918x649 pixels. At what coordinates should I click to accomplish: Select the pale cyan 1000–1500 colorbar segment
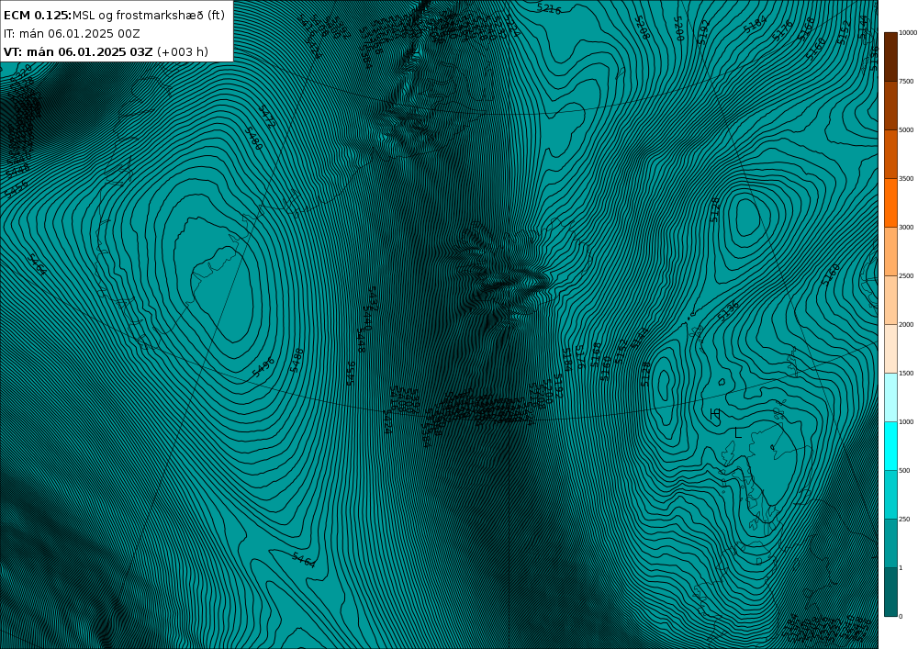point(890,397)
